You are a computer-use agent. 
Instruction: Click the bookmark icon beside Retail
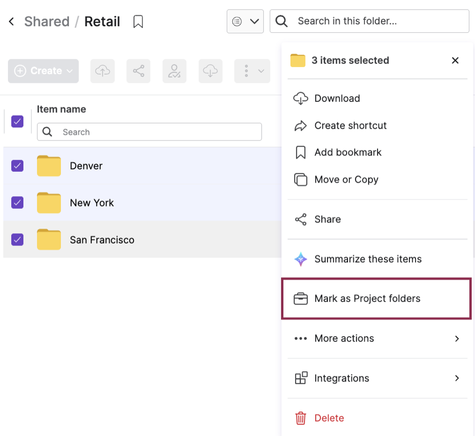tap(138, 22)
